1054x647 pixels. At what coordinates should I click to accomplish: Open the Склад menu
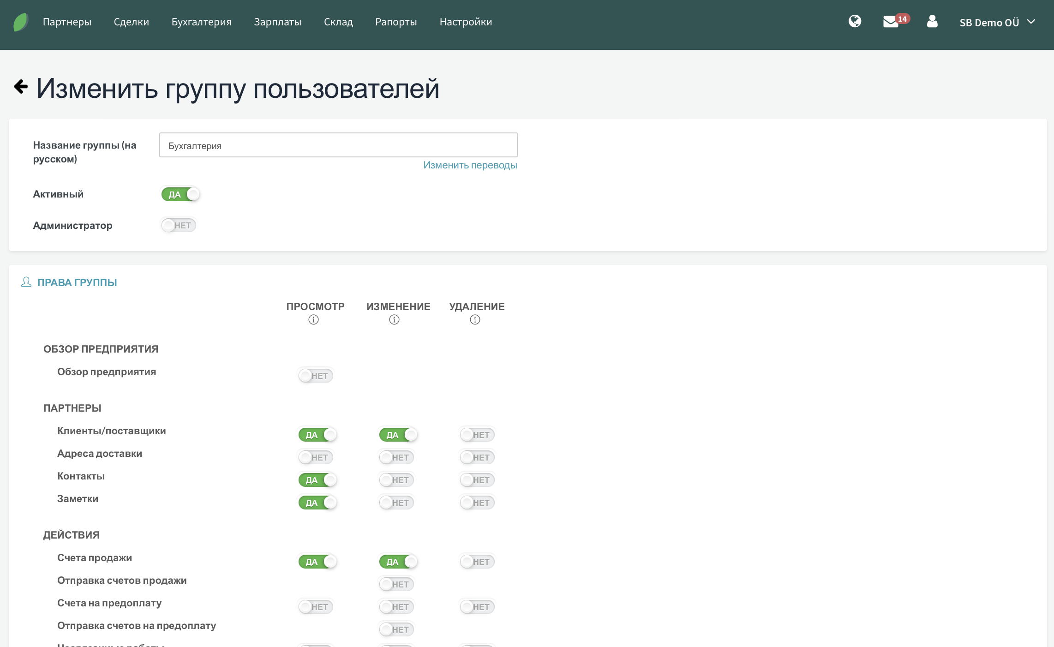click(x=338, y=22)
